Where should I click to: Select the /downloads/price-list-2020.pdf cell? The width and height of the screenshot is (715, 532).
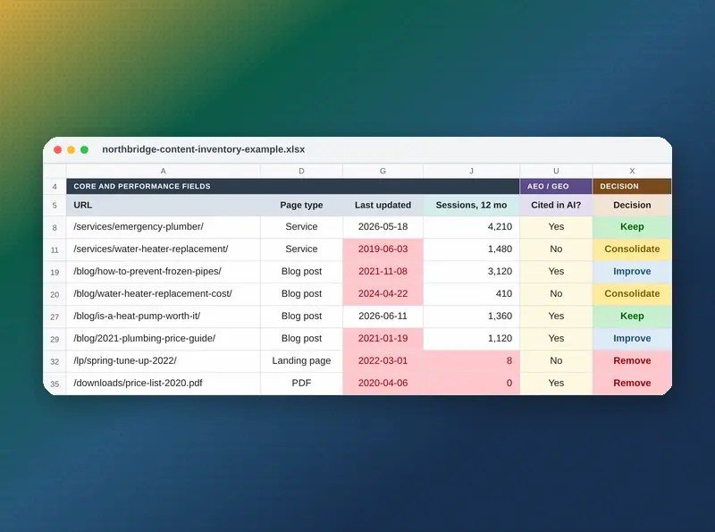(164, 384)
